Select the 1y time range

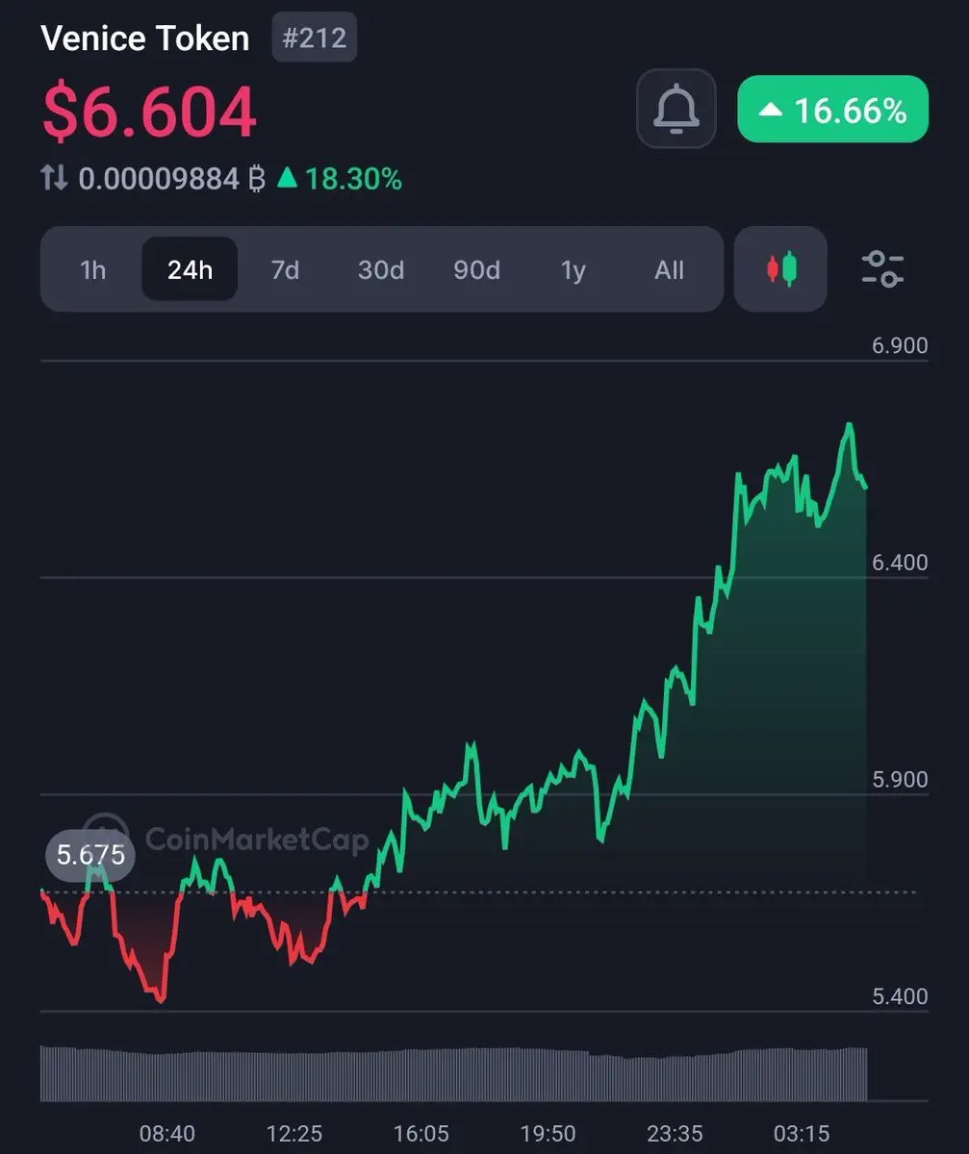[x=574, y=270]
